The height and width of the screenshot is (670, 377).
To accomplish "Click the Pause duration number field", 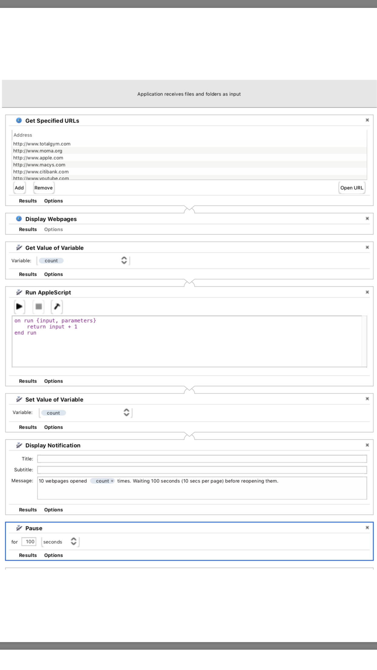I will tap(29, 542).
